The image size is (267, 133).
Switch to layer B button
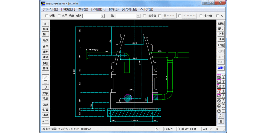point(223,91)
